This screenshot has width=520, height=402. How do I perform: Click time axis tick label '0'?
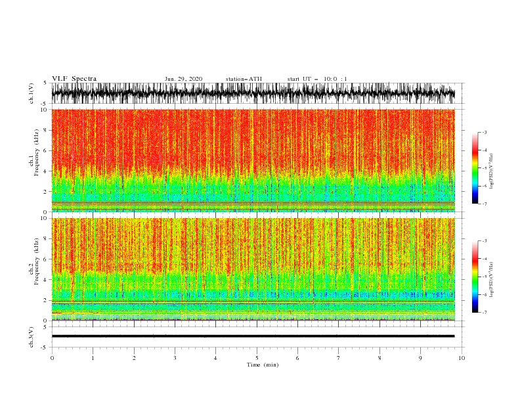point(52,358)
